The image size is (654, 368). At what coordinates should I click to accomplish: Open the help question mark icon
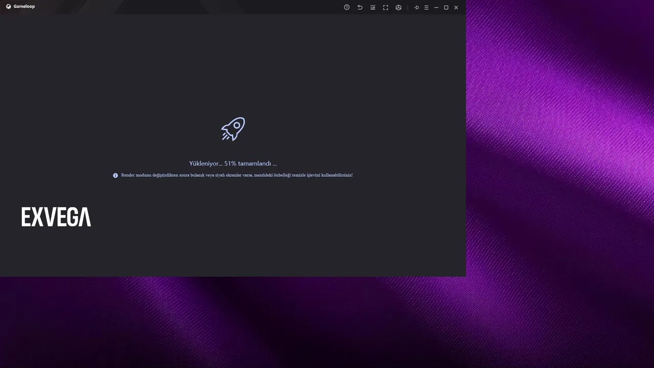[347, 7]
